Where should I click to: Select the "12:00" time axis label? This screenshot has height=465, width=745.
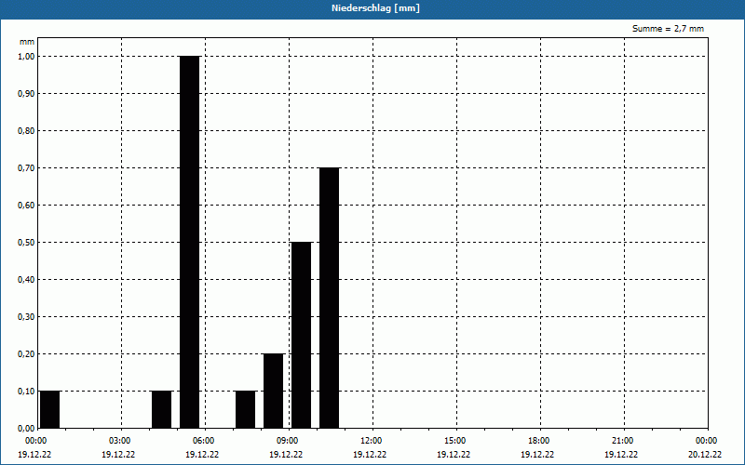click(371, 441)
